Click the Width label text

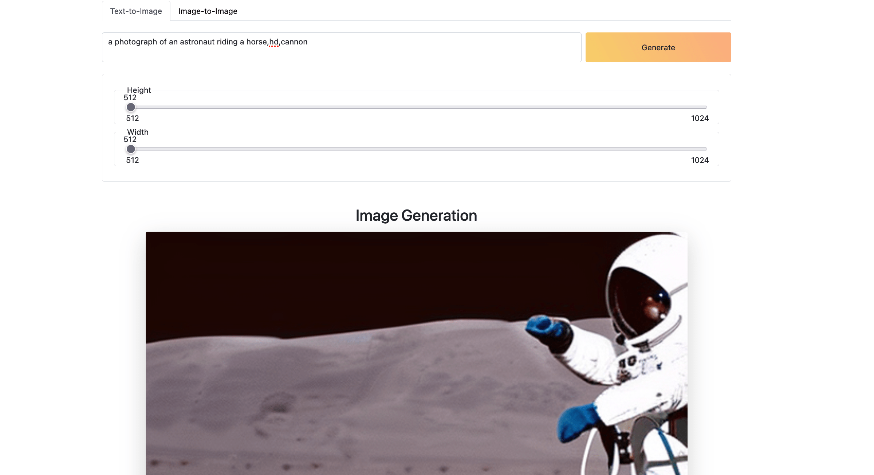[x=138, y=132]
